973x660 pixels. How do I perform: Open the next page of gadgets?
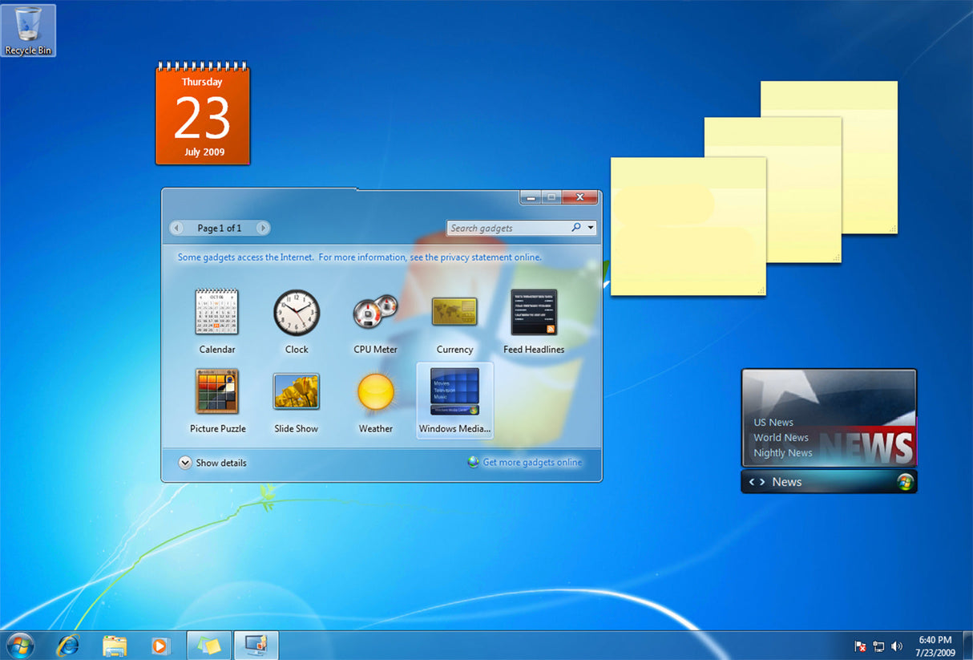tap(263, 228)
